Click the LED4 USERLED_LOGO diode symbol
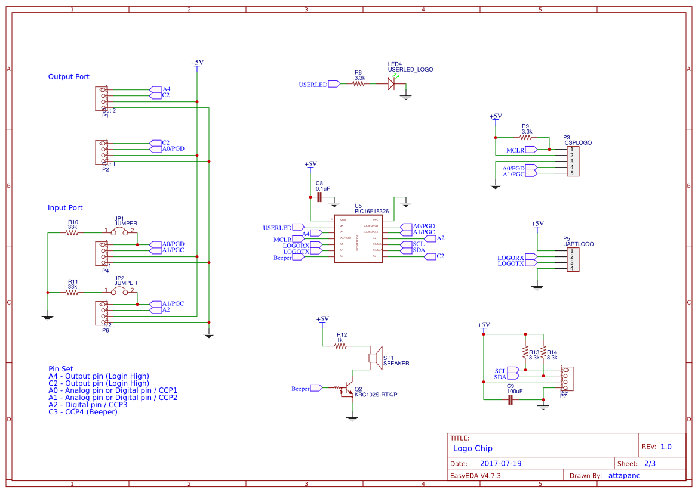 pos(392,85)
